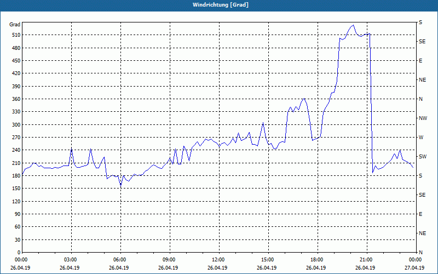Select the 420 degree axis label
This screenshot has height=274, width=438.
click(16, 73)
